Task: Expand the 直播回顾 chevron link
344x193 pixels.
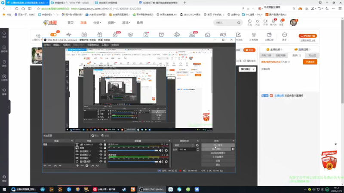Action: click(303, 49)
